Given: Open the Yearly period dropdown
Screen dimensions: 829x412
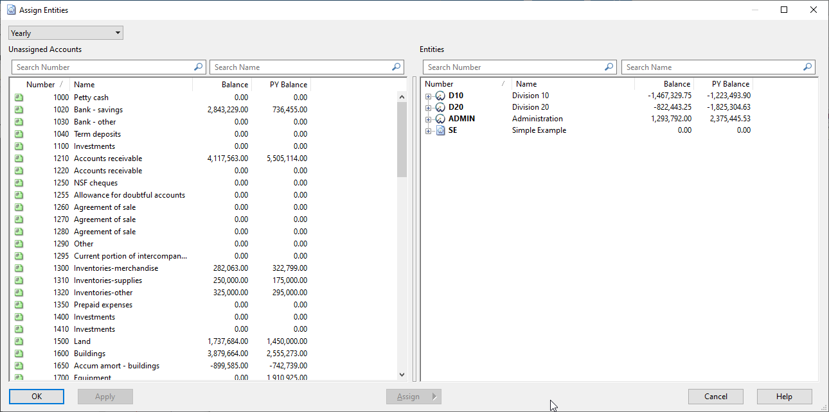Looking at the screenshot, I should (66, 33).
